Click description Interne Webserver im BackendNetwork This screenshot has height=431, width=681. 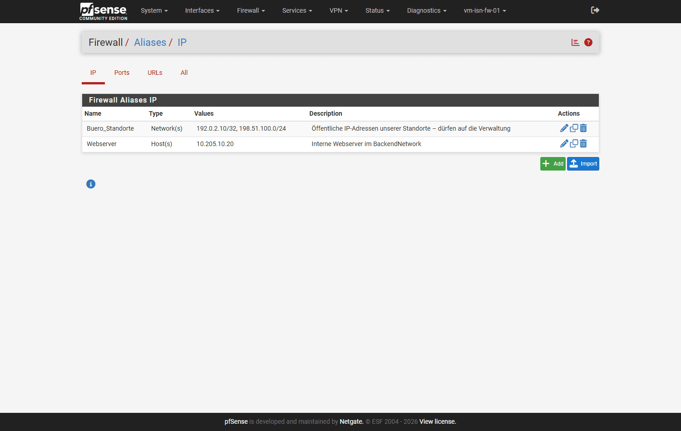point(366,144)
